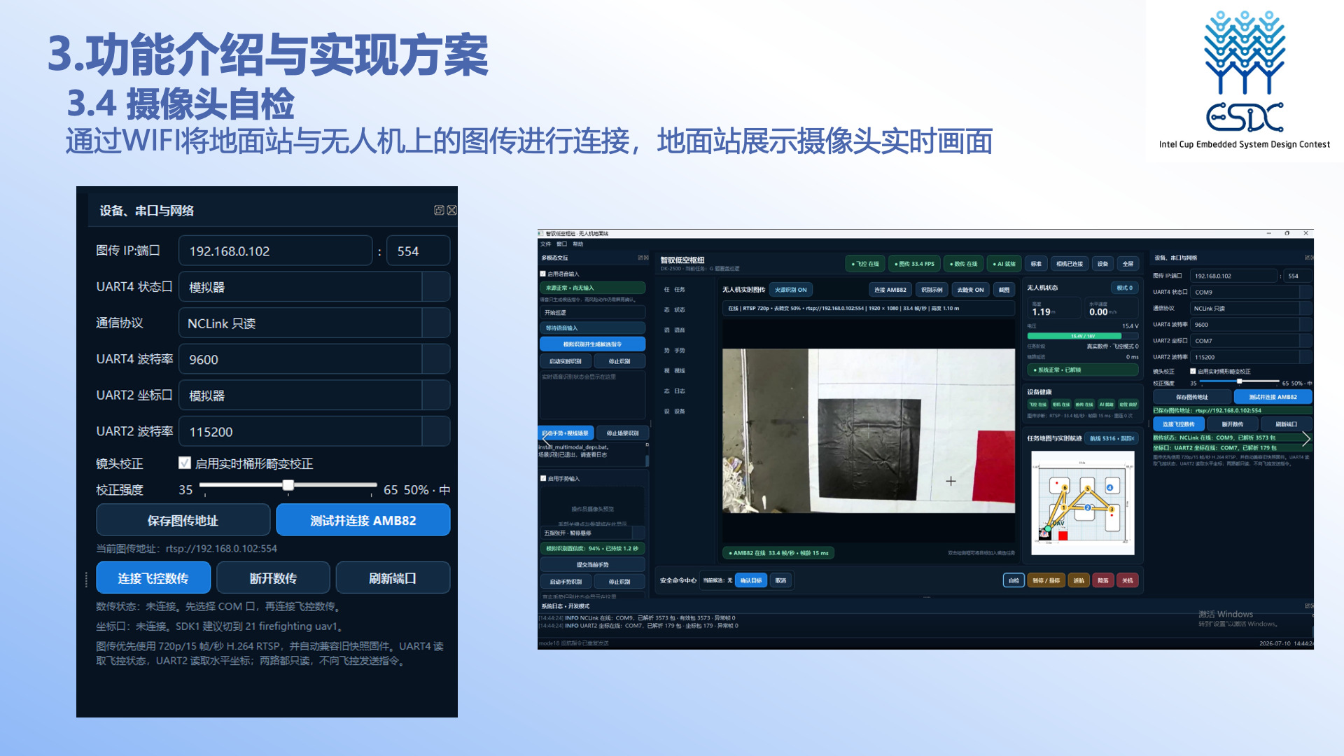The image size is (1344, 756).
Task: Open the 状态 section in the sidebar
Action: click(675, 309)
